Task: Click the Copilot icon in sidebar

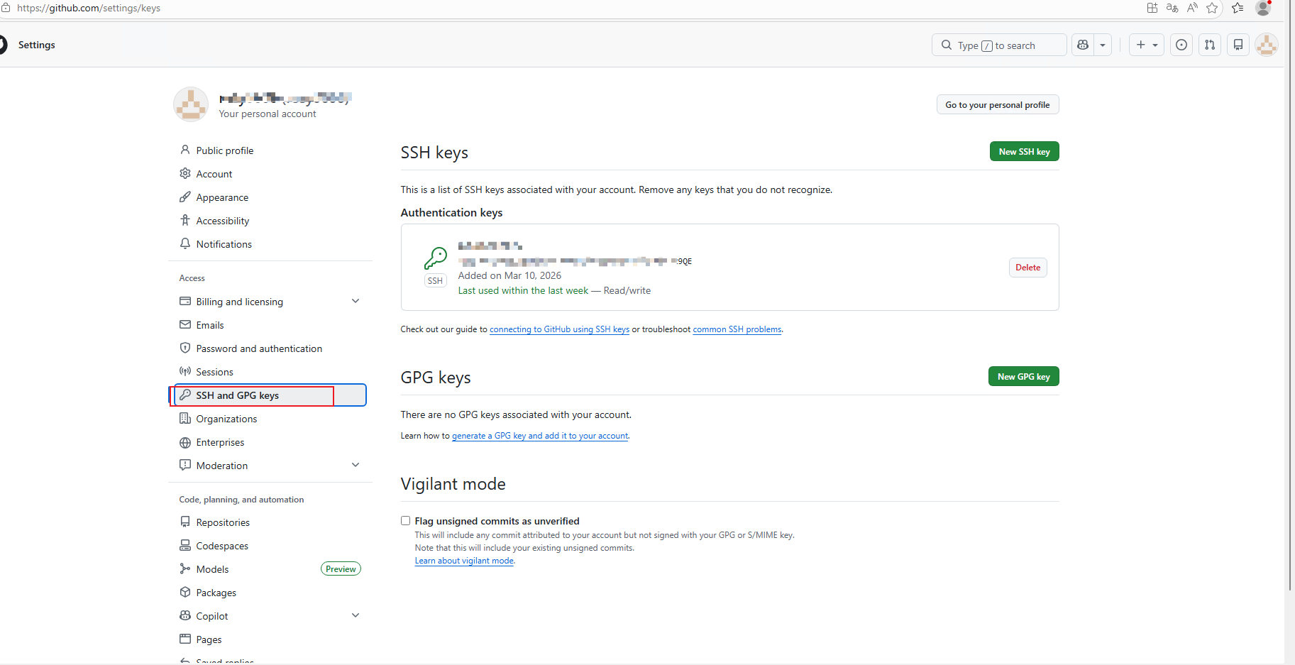Action: coord(185,615)
